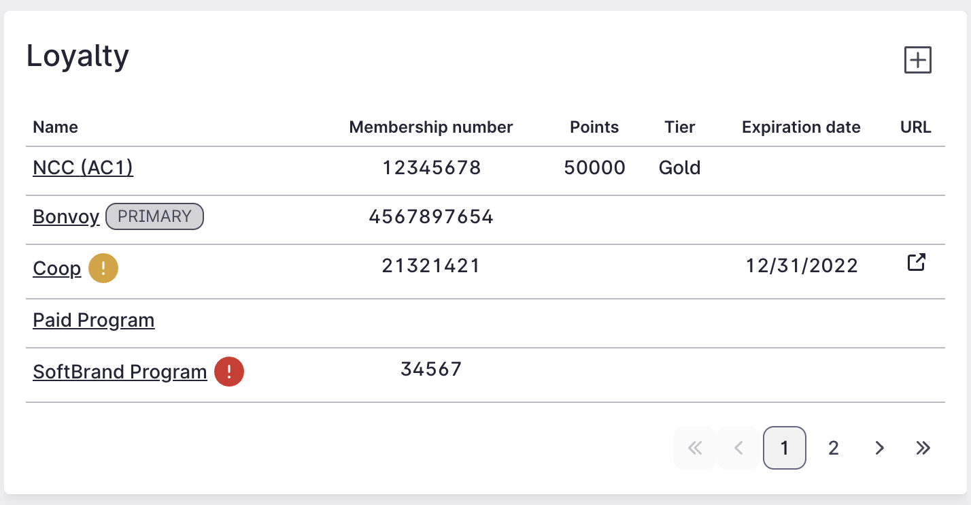Jump to first page using double-left chevron

point(694,448)
